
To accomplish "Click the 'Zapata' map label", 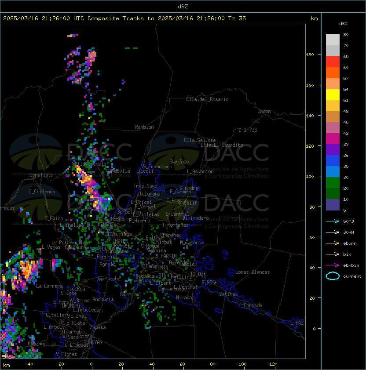I will [98, 327].
